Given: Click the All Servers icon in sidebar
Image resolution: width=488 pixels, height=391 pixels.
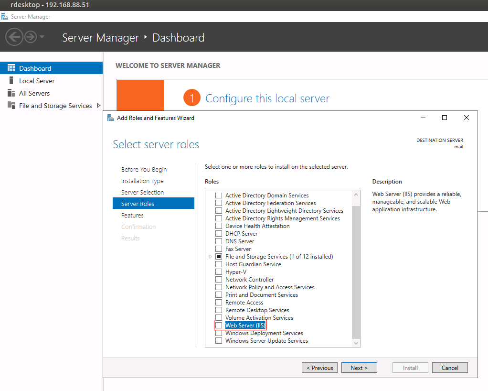Looking at the screenshot, I should point(11,93).
